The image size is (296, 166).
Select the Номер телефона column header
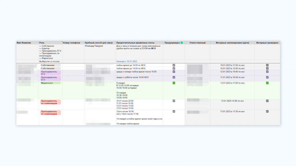pos(73,43)
